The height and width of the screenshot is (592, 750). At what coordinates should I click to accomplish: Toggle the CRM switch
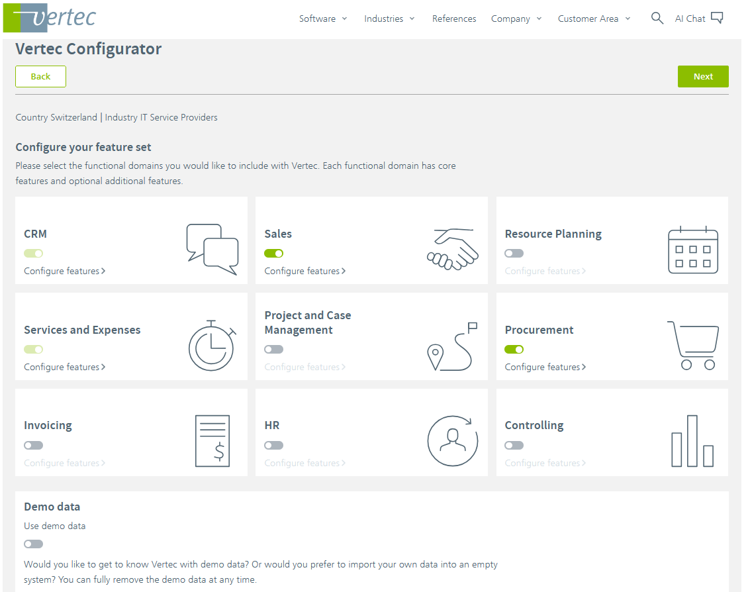[x=34, y=253]
